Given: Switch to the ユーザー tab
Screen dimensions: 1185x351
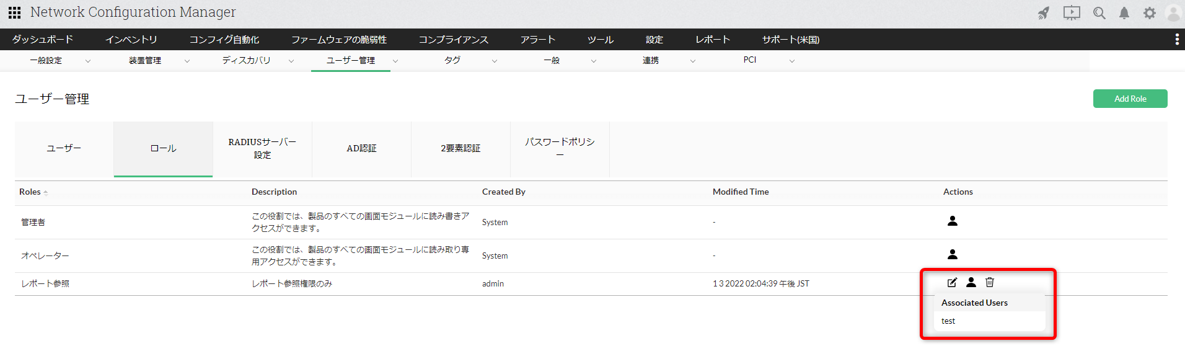Looking at the screenshot, I should (64, 149).
